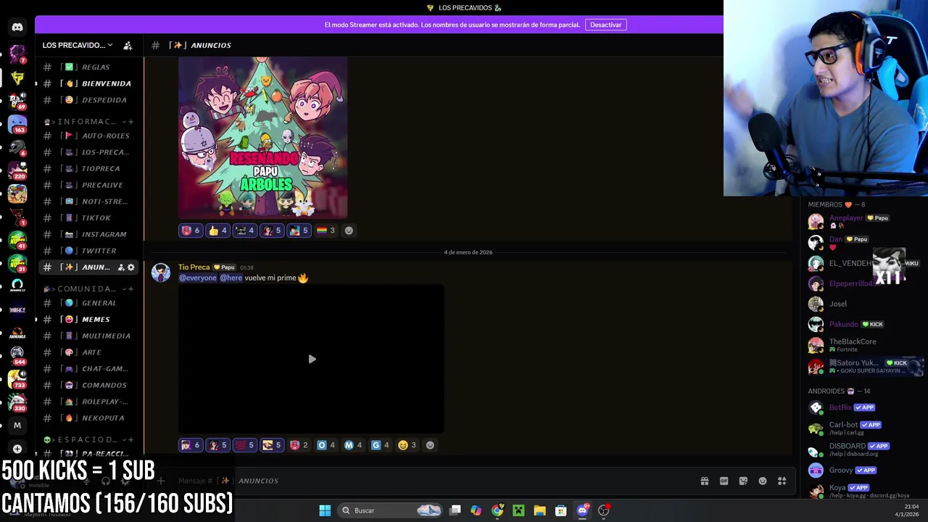This screenshot has height=522, width=928.
Task: Toggle the letter G reaction
Action: click(381, 445)
